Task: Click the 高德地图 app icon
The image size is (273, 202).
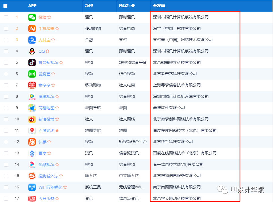Action: pyautogui.click(x=32, y=108)
